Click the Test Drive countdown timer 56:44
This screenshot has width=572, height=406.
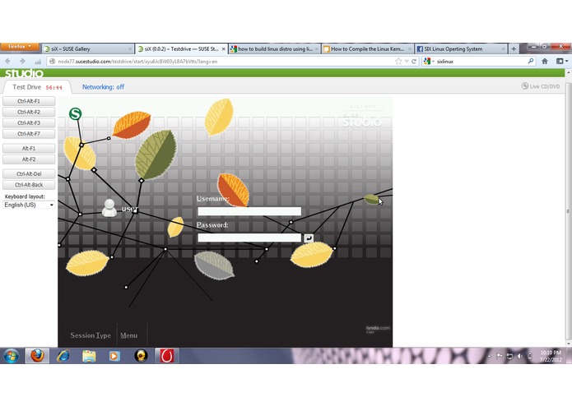pyautogui.click(x=54, y=88)
